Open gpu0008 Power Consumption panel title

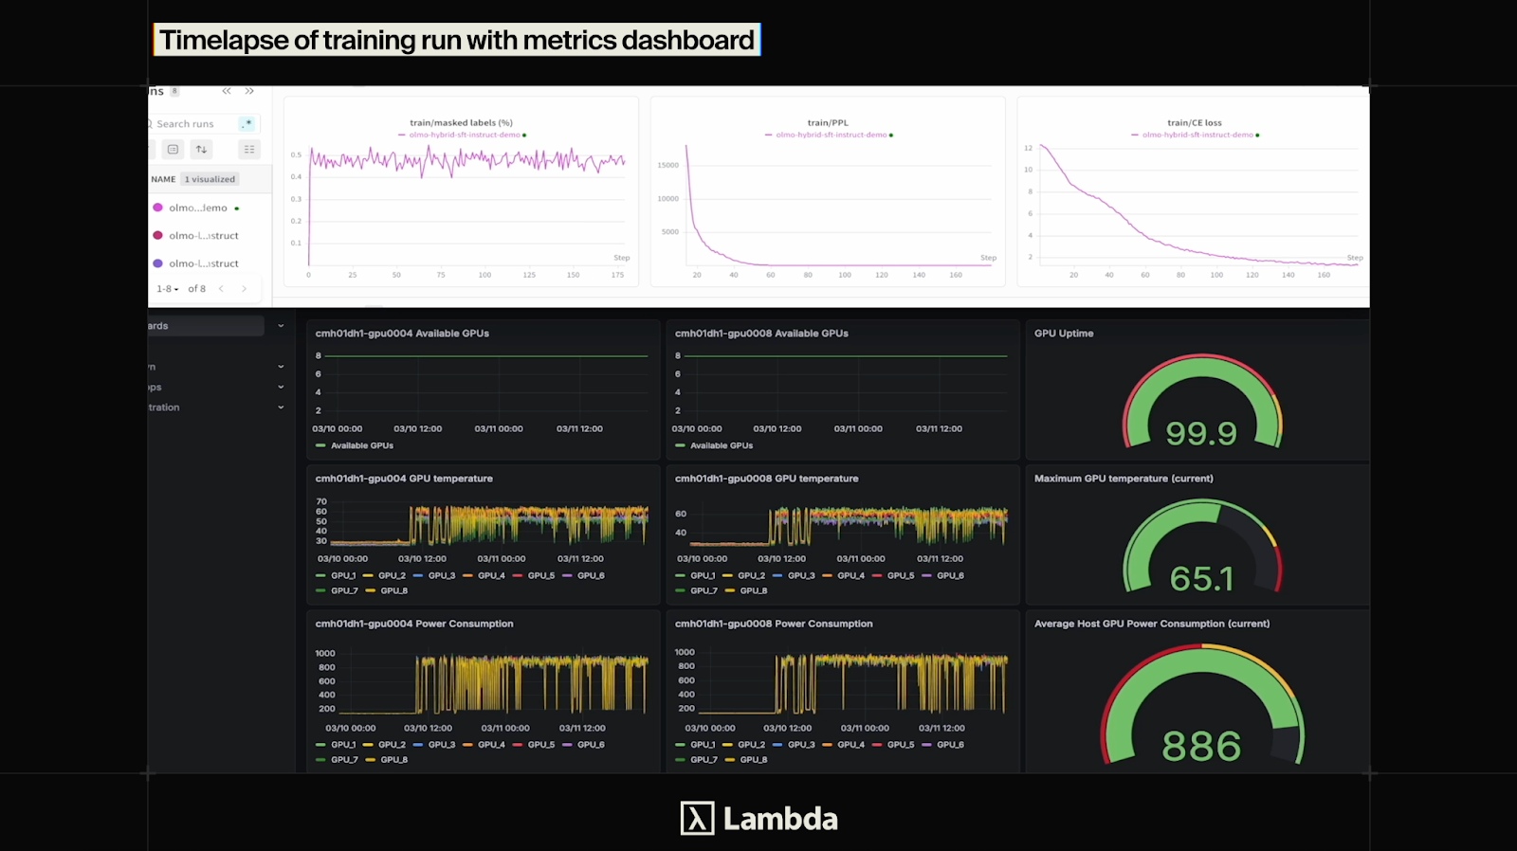click(774, 624)
